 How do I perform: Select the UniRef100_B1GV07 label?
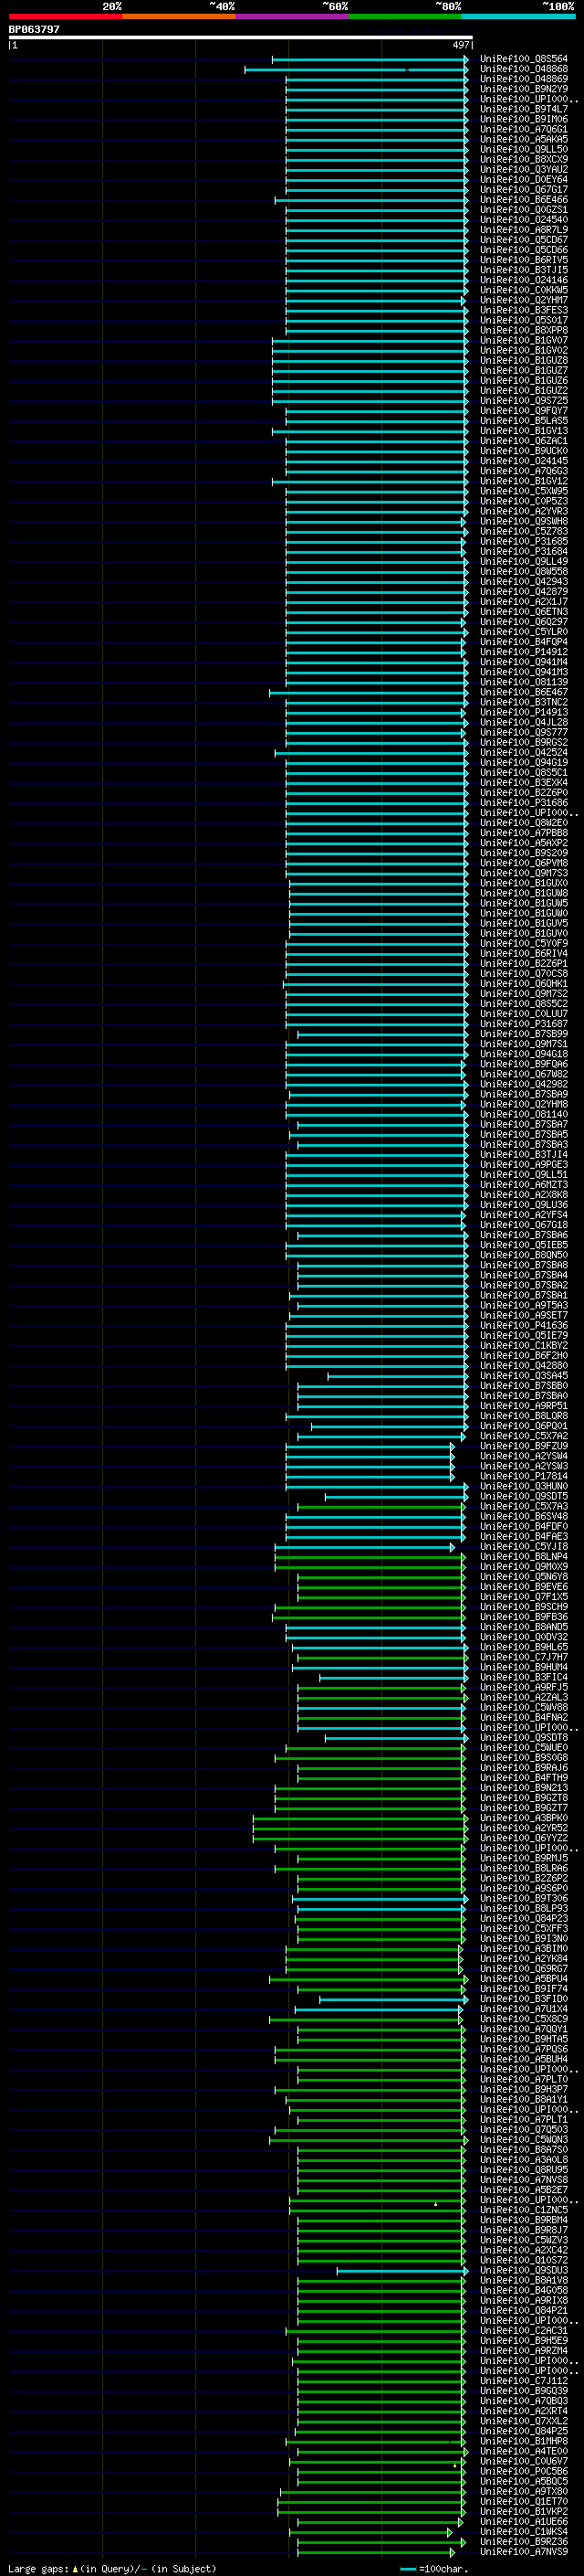tap(524, 340)
